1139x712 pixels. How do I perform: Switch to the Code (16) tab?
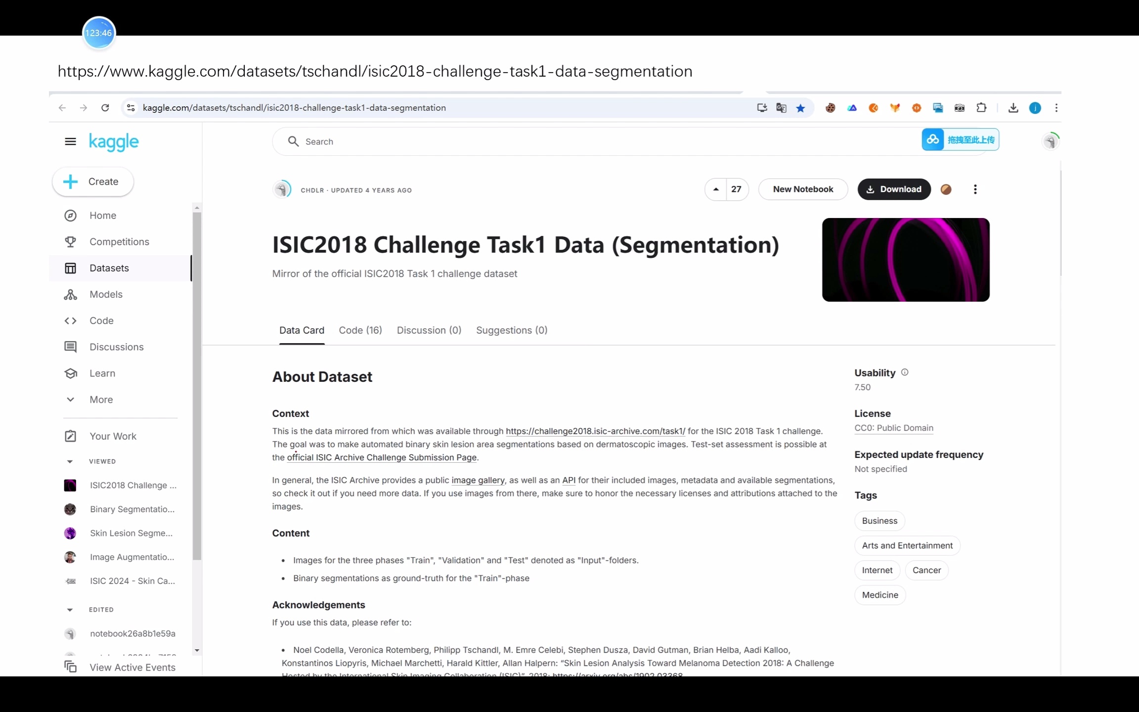click(x=360, y=330)
